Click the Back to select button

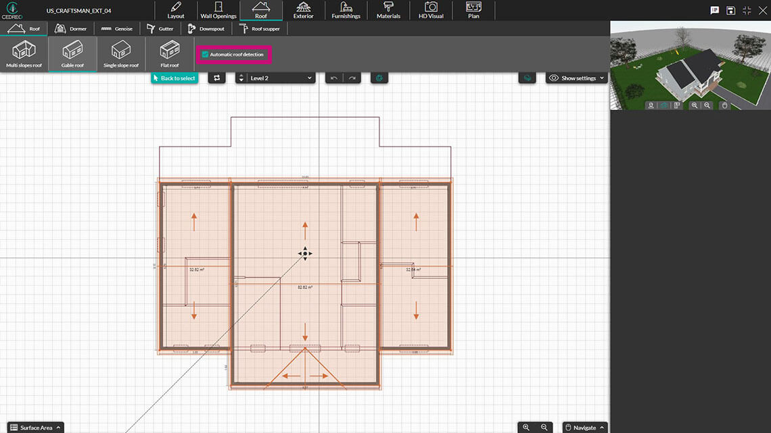174,78
